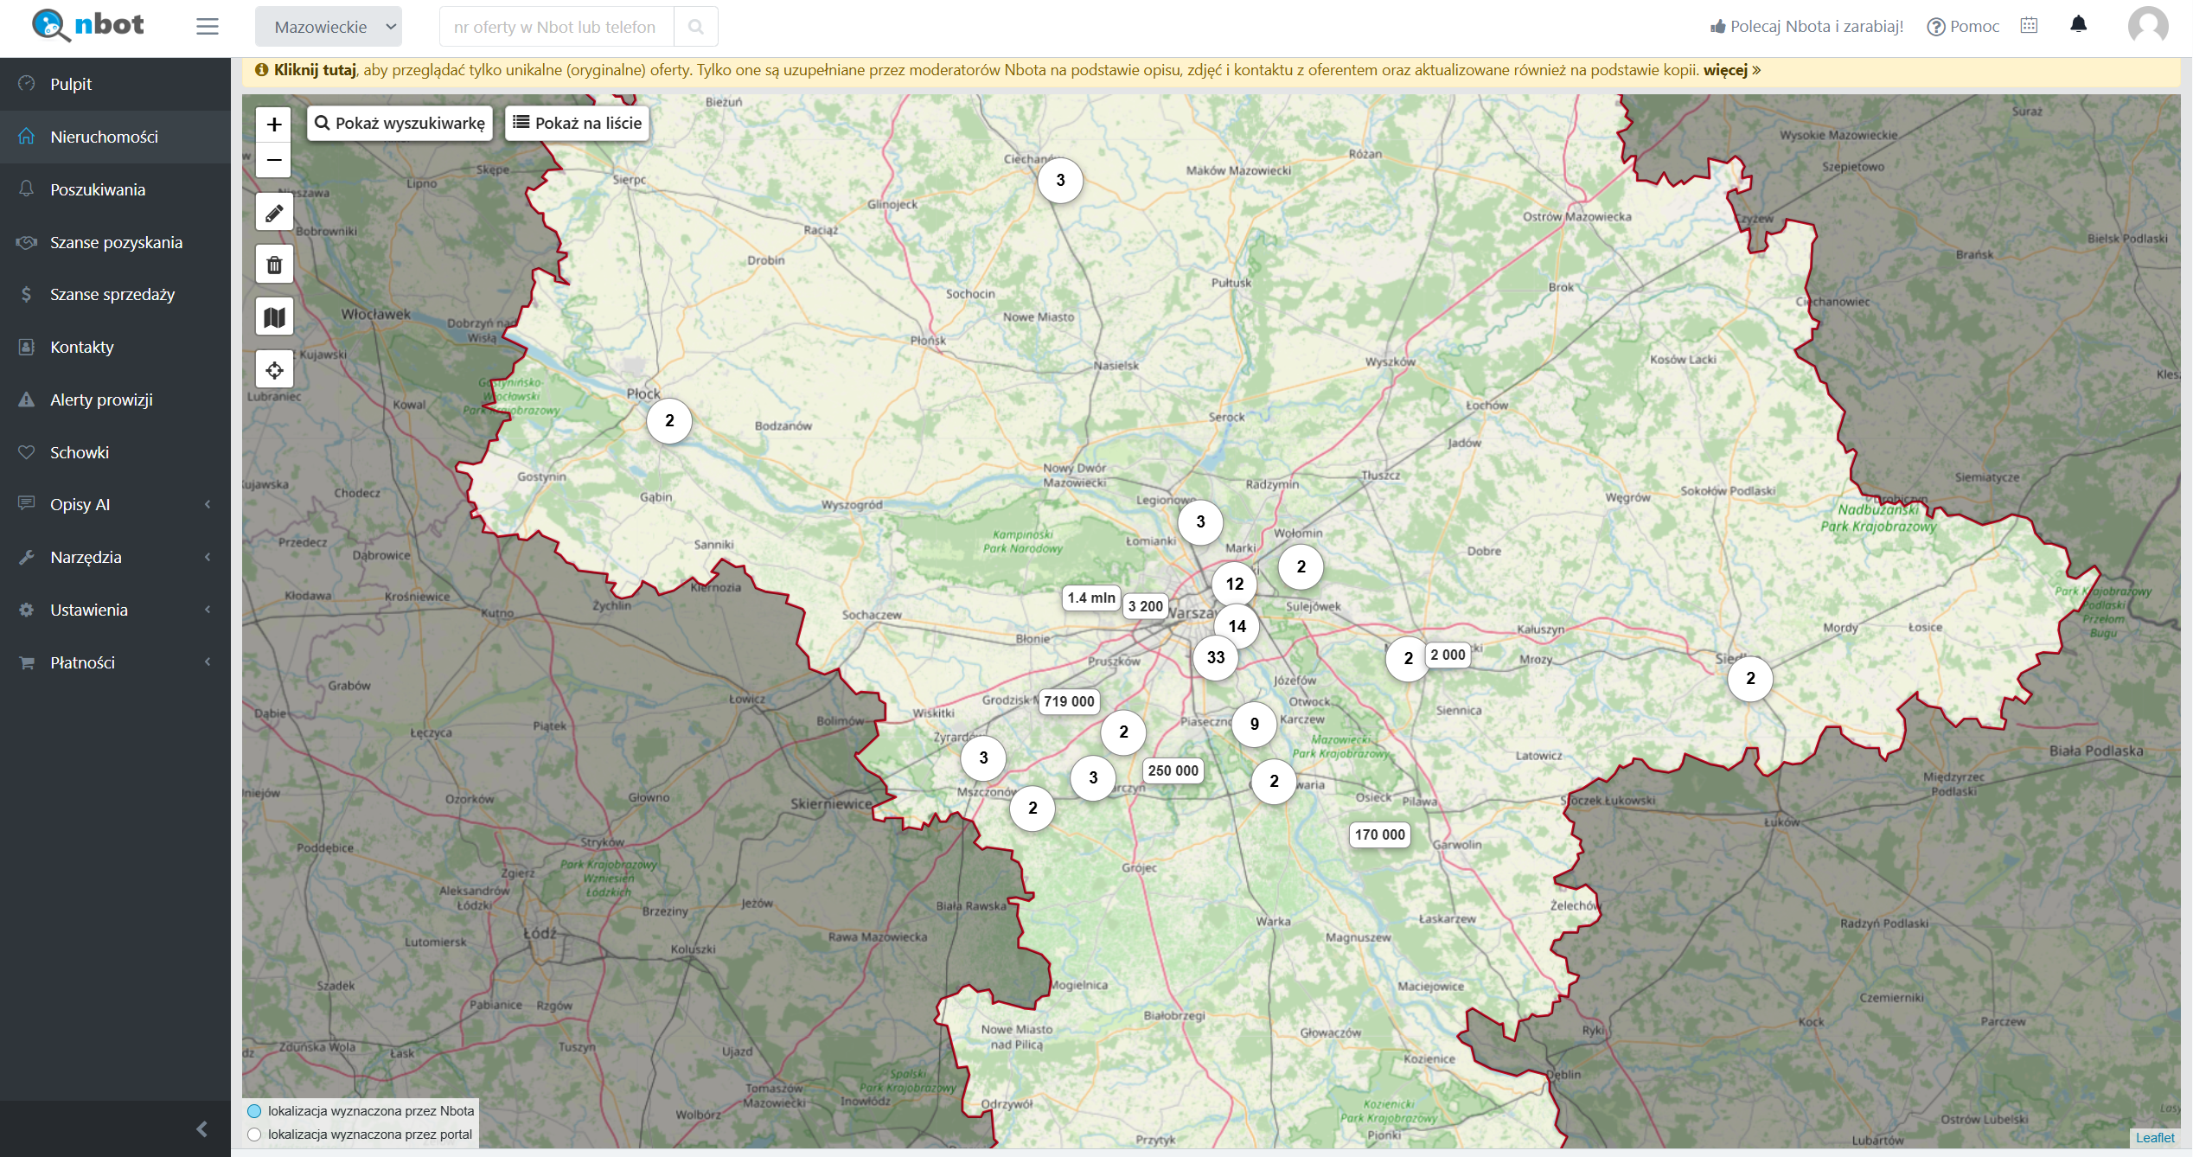The height and width of the screenshot is (1157, 2193).
Task: Click Kliknij tutaj link in banner
Action: [315, 70]
